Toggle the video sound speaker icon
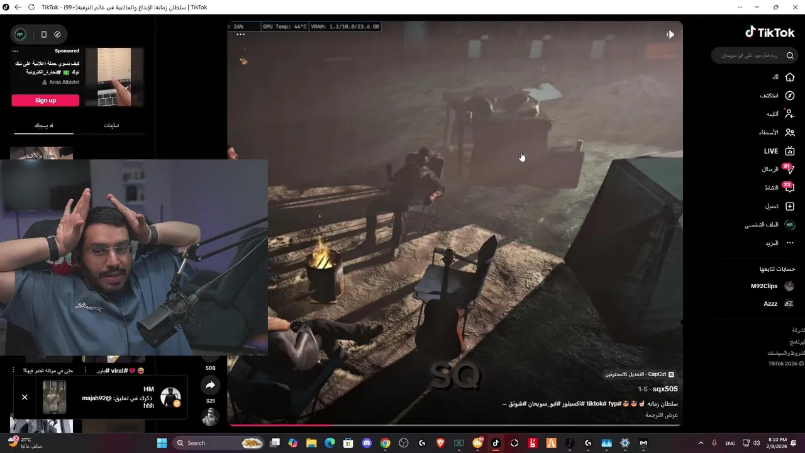 [670, 35]
